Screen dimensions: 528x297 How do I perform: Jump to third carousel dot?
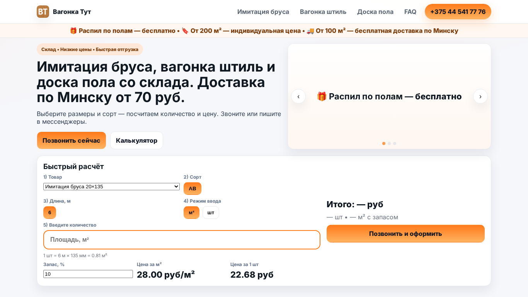[395, 143]
